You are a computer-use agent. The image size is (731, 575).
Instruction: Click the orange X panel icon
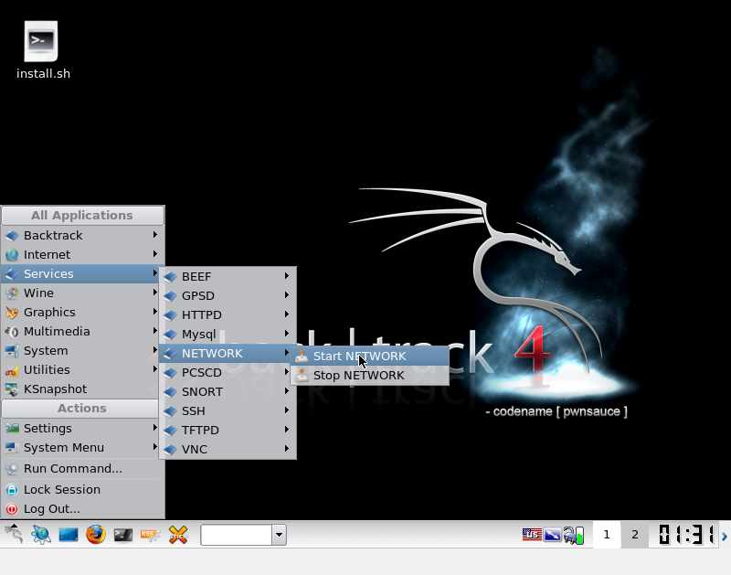(x=178, y=535)
